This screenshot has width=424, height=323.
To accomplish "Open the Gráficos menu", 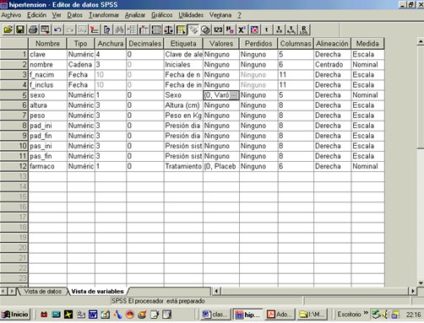I will [x=162, y=15].
